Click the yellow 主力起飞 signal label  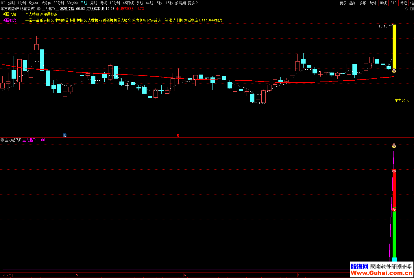(x=402, y=101)
